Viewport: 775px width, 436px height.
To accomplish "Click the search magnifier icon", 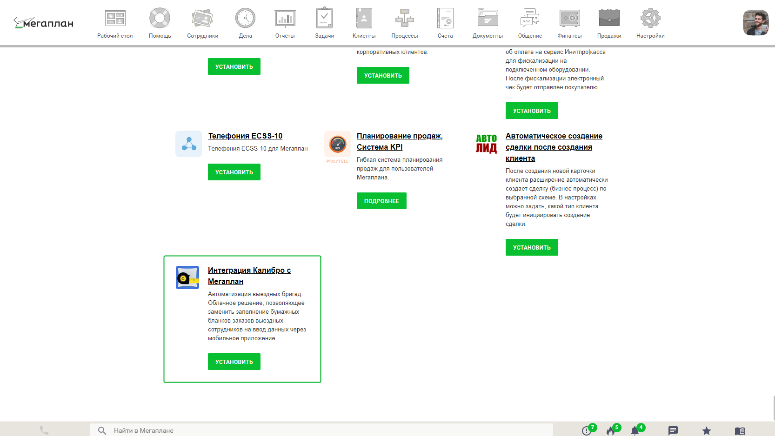I will click(102, 430).
